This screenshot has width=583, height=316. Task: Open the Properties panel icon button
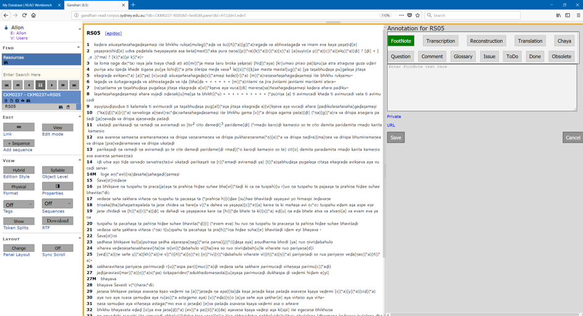[57, 186]
